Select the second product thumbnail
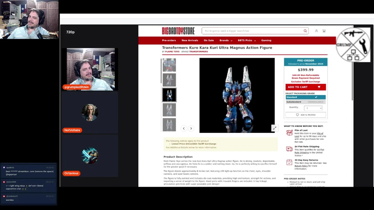The width and height of the screenshot is (374, 210). (x=169, y=80)
